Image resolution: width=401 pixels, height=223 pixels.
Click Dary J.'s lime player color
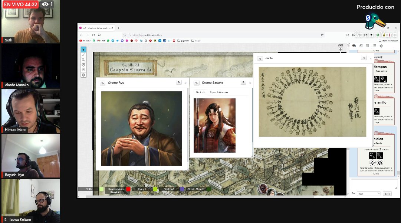click(155, 189)
